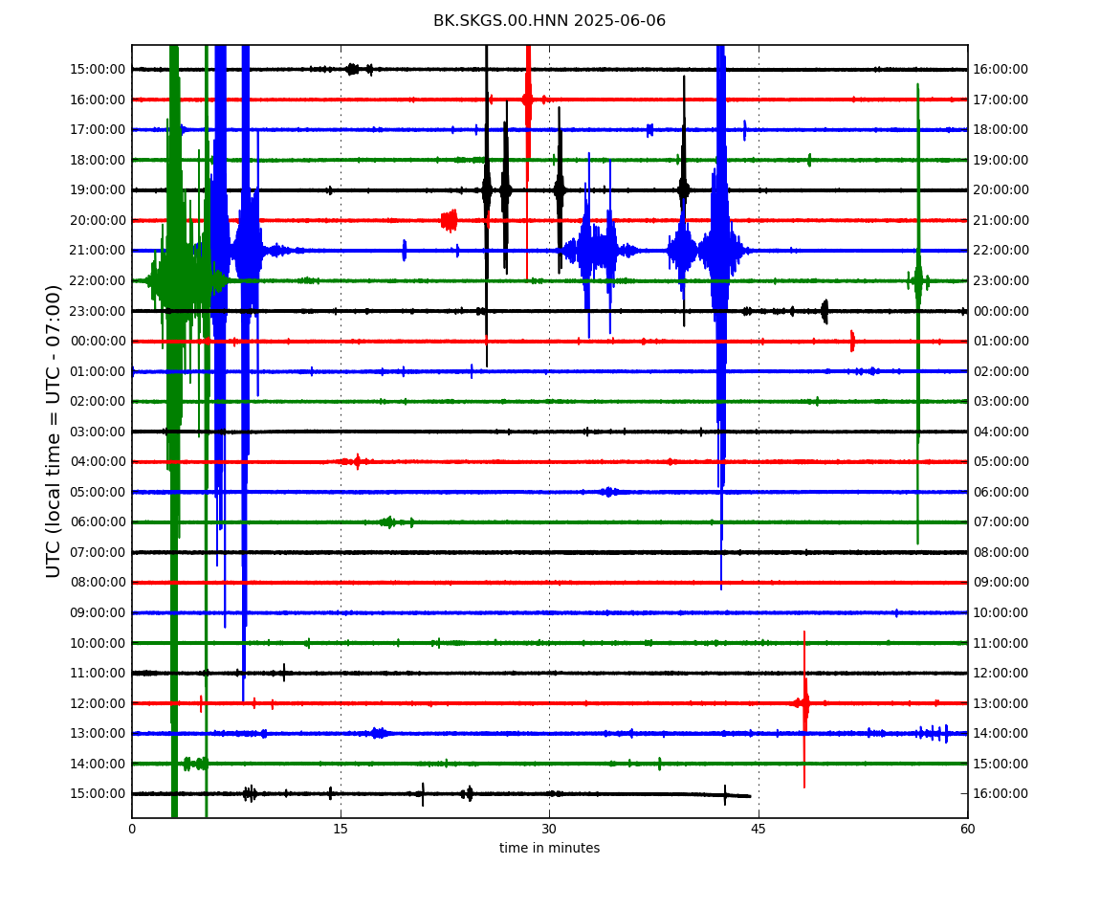Click the right local-time label 22:00:00
This screenshot has height=909, width=1100.
coord(1001,251)
